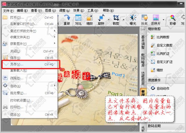Choose 在新窗口打开(W)... menu entry
This screenshot has width=186, height=133.
30,24
